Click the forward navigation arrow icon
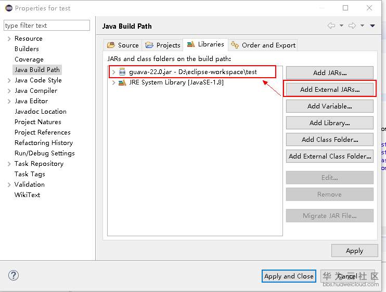 coord(352,26)
